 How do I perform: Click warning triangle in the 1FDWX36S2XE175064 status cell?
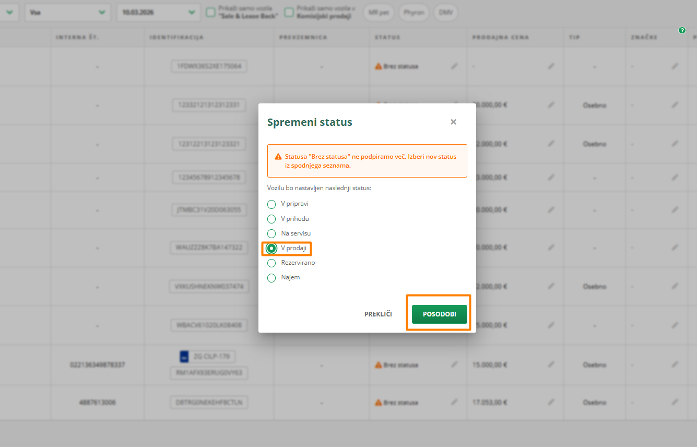tap(378, 66)
